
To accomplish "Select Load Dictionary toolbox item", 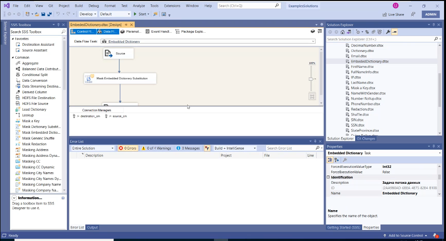I will 34,109.
